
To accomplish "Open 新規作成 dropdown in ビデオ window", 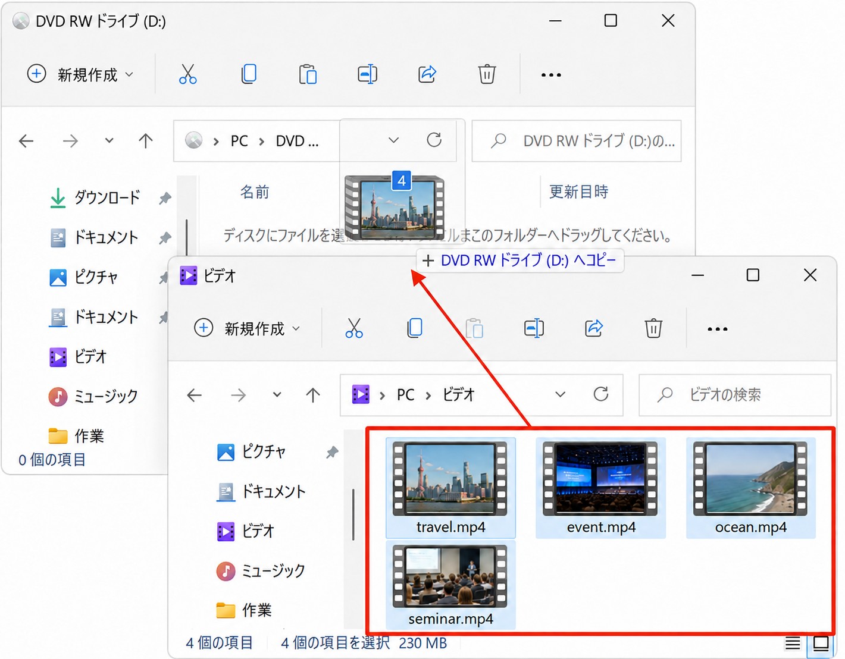I will (248, 328).
